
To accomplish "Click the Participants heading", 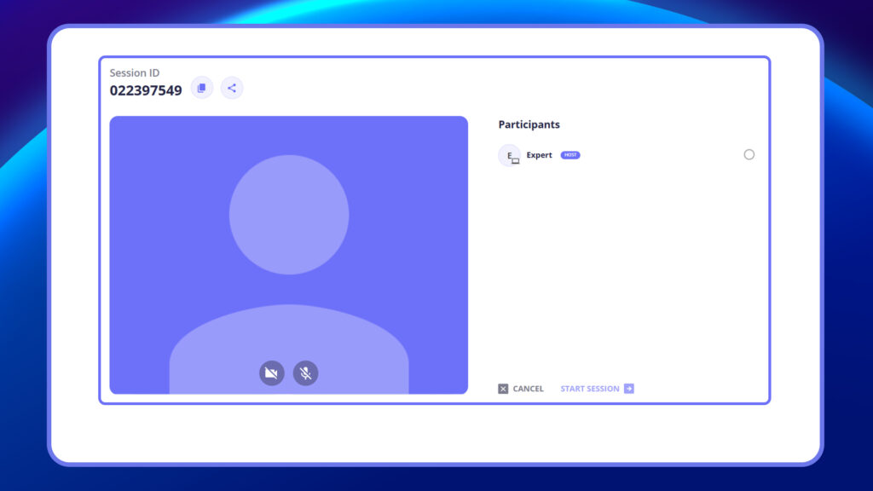I will tap(529, 124).
